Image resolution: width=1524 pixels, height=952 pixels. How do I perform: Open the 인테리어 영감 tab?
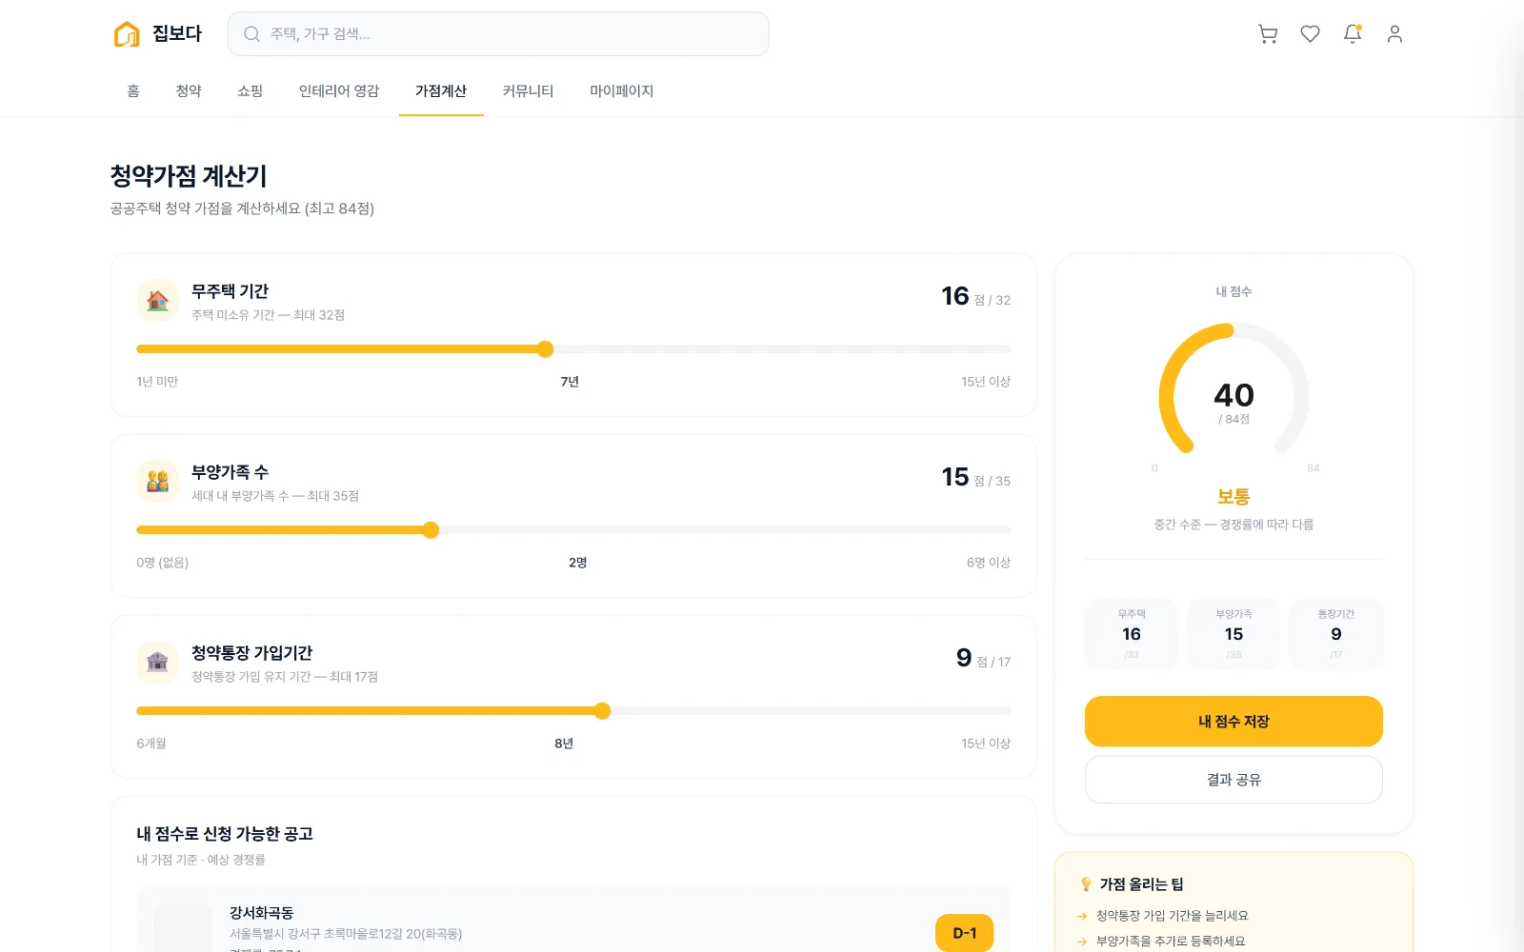coord(339,91)
